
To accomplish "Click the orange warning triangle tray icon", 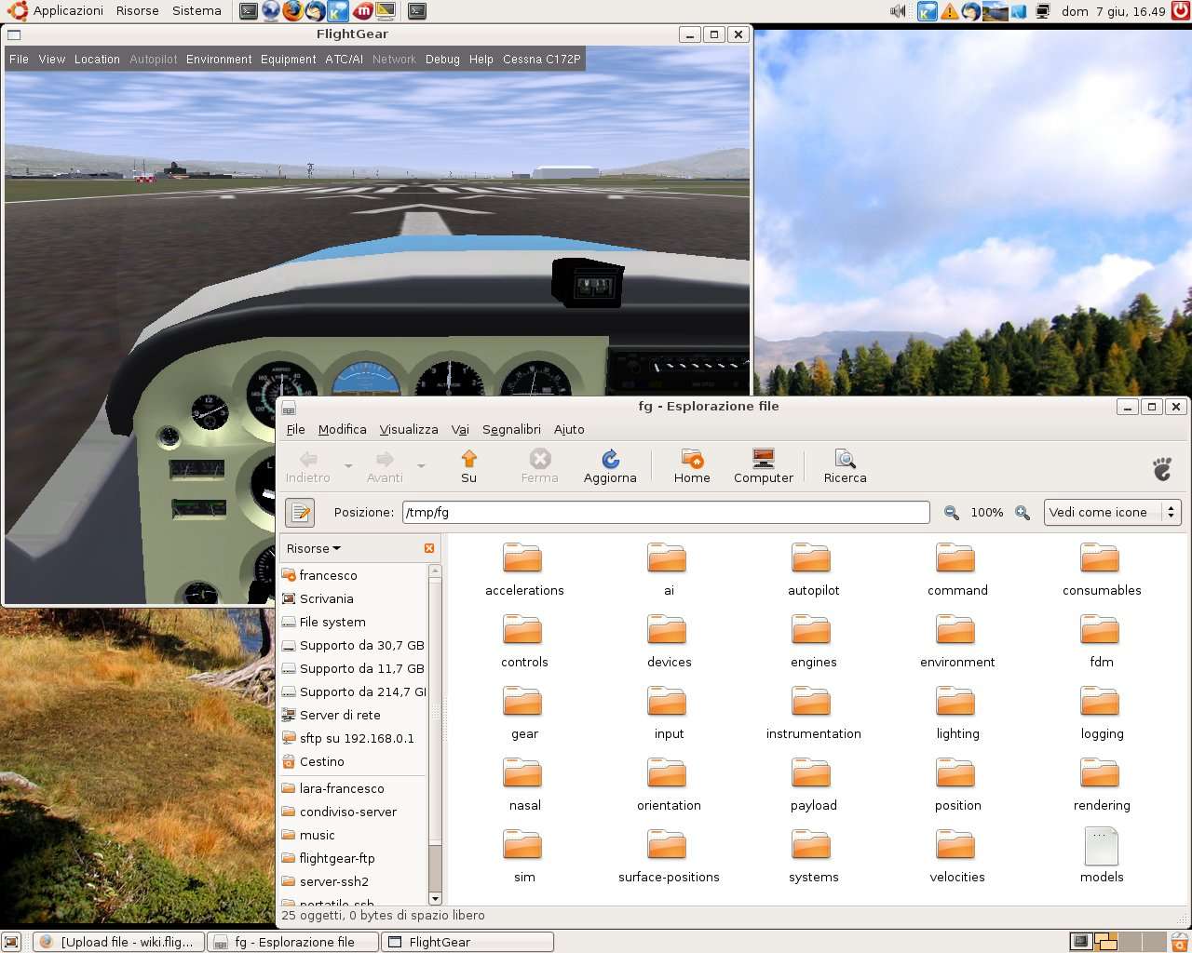I will pyautogui.click(x=949, y=11).
